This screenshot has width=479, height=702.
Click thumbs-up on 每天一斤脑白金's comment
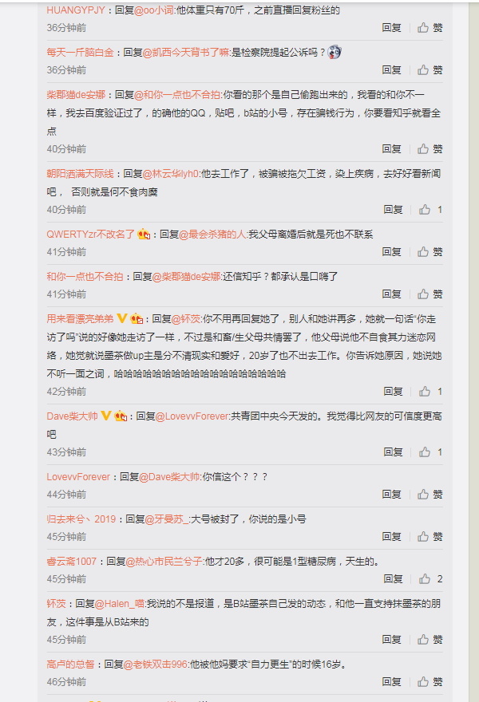coord(430,70)
